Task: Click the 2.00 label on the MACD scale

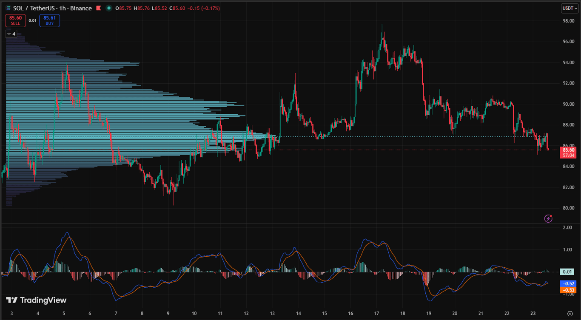Action: pyautogui.click(x=567, y=228)
